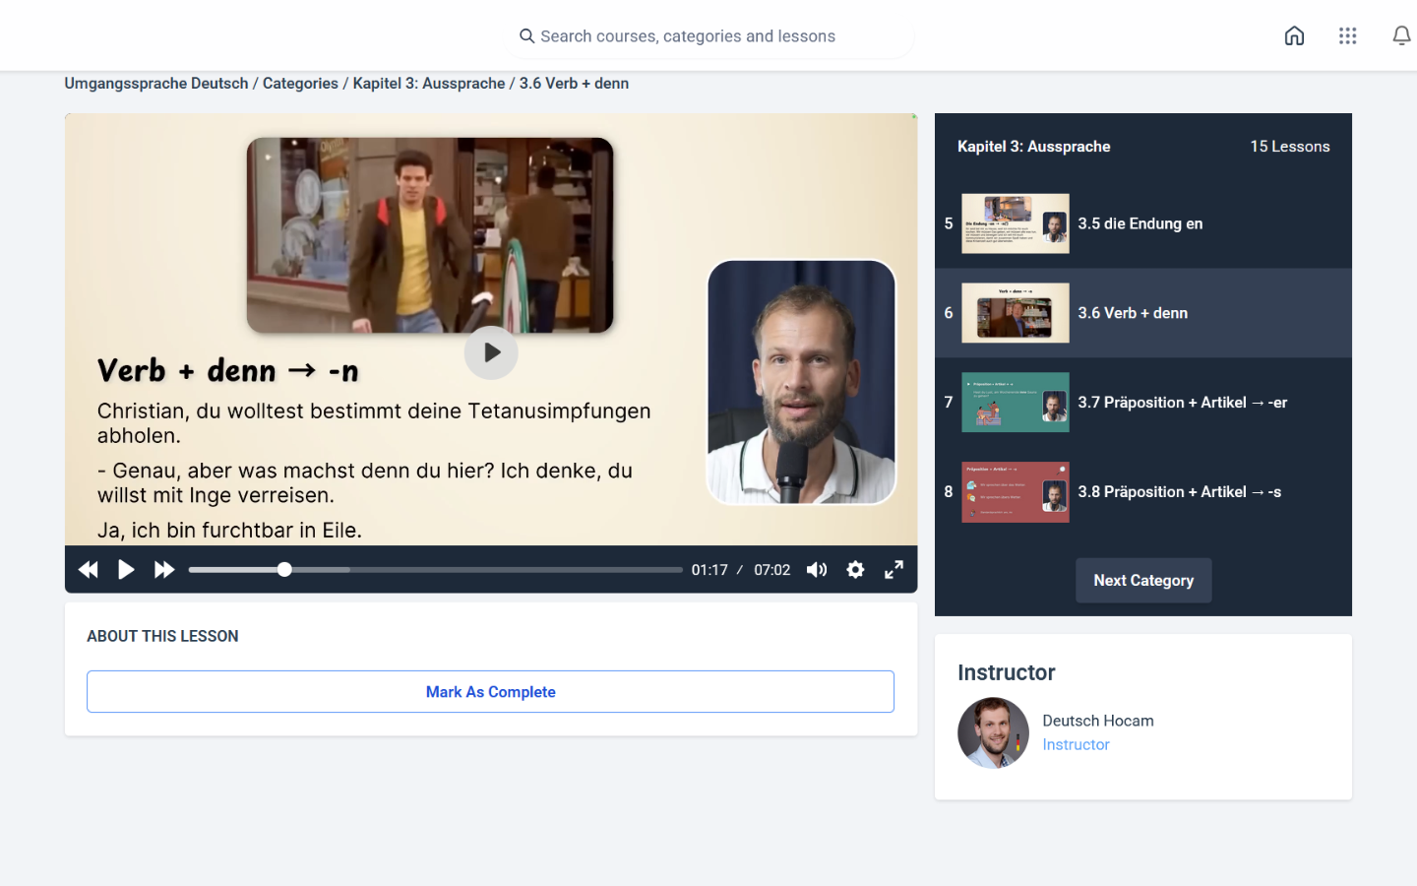Click the Next Category button
Image resolution: width=1417 pixels, height=886 pixels.
1143,581
